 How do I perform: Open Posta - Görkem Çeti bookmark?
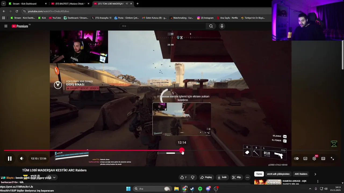127,18
